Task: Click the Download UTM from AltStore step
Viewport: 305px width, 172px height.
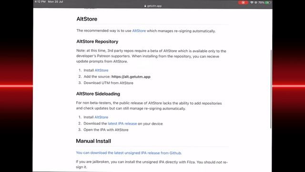Action: point(108,83)
